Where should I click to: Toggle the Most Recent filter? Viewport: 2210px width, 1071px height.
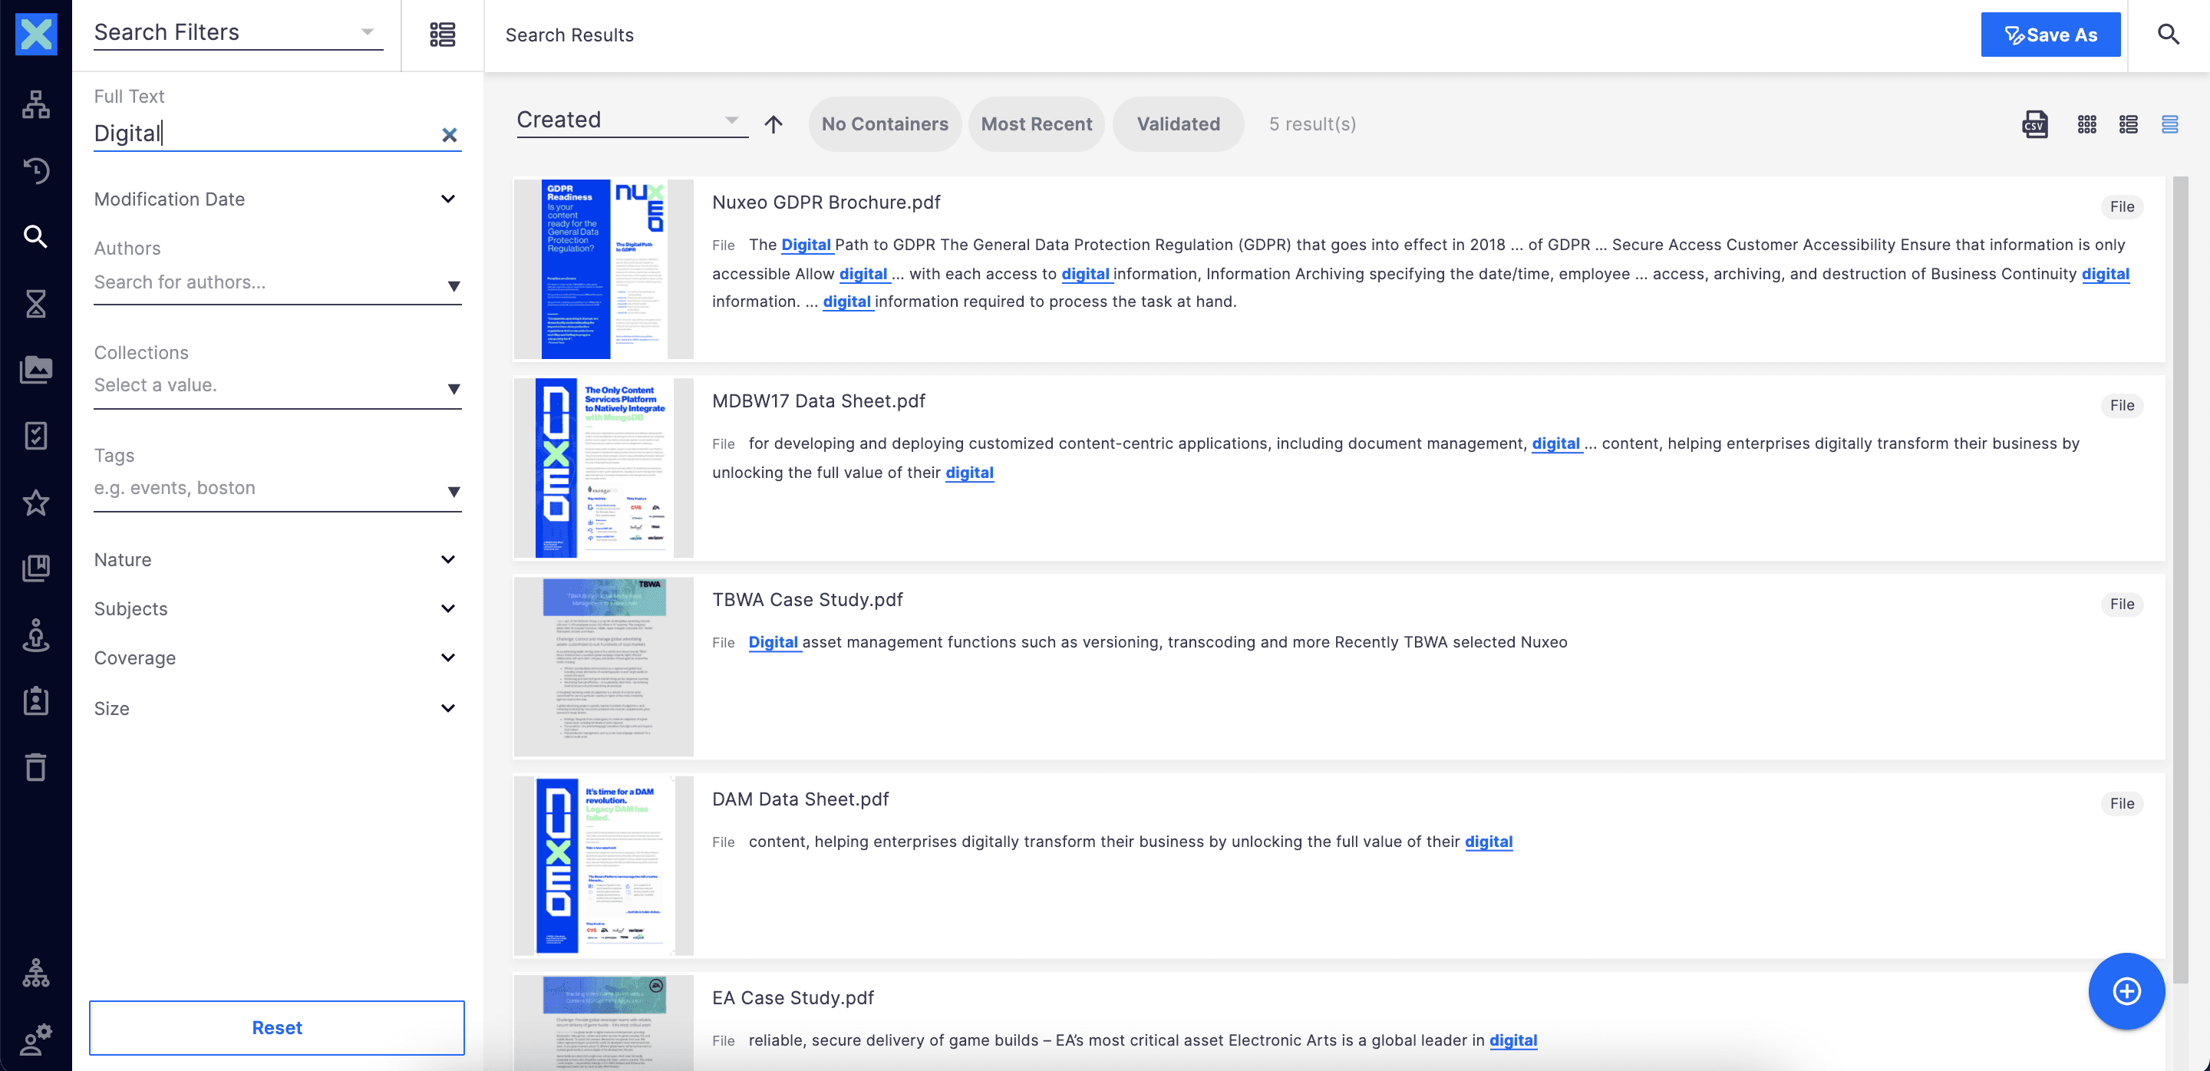pyautogui.click(x=1035, y=124)
